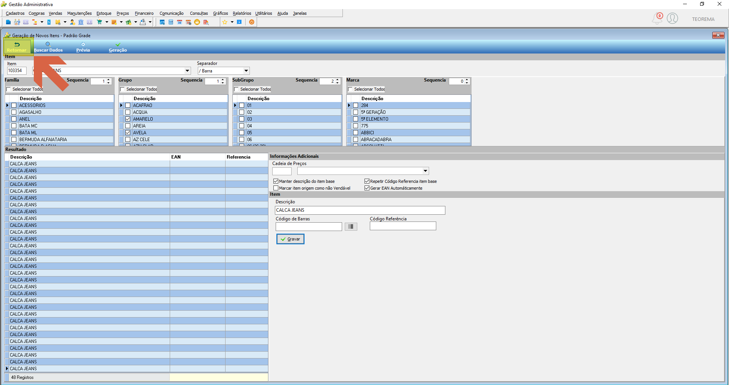This screenshot has height=385, width=729.
Task: Click the favorites star toolbar icon
Action: pyautogui.click(x=225, y=22)
